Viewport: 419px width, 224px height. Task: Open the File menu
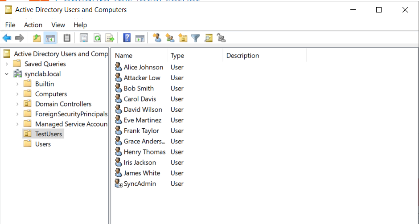(10, 25)
